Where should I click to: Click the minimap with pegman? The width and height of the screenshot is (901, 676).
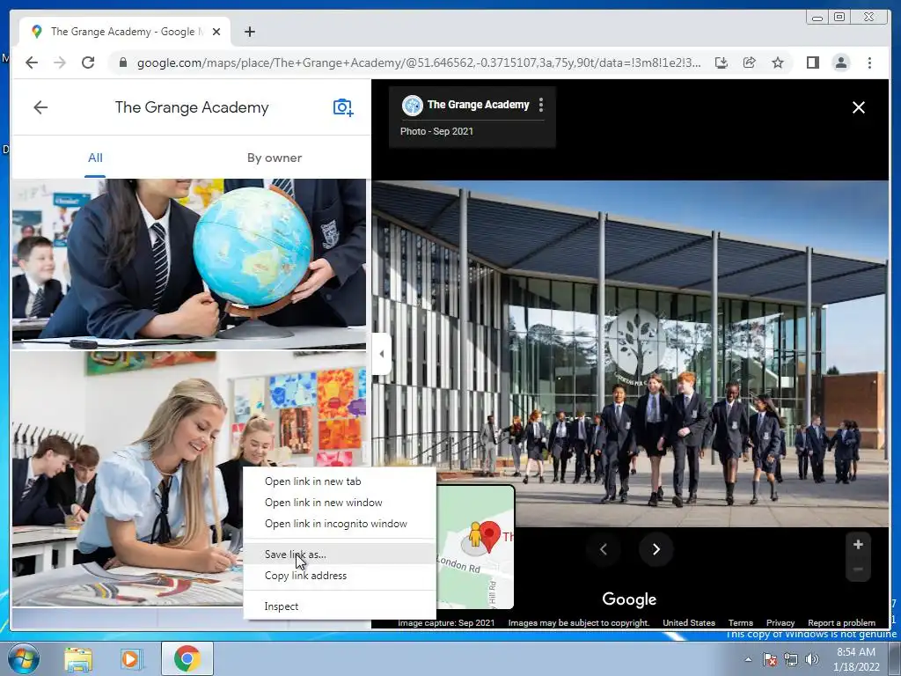(476, 547)
